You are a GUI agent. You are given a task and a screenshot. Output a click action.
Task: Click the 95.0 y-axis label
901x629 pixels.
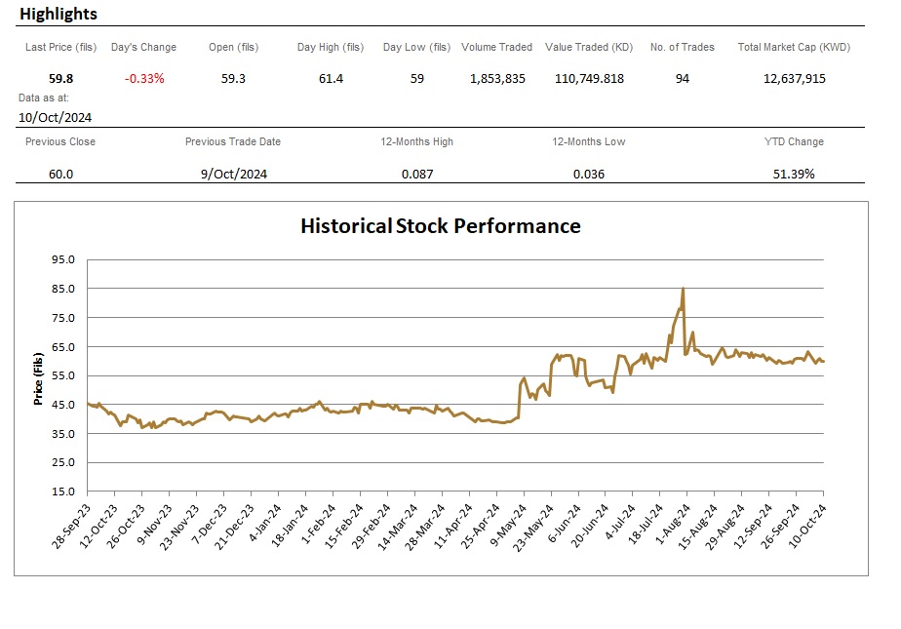click(63, 259)
